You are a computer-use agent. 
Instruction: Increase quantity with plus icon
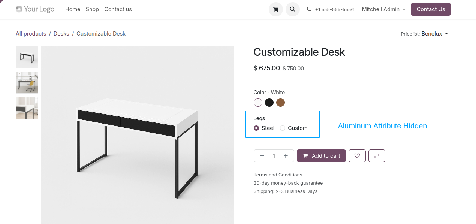[286, 156]
